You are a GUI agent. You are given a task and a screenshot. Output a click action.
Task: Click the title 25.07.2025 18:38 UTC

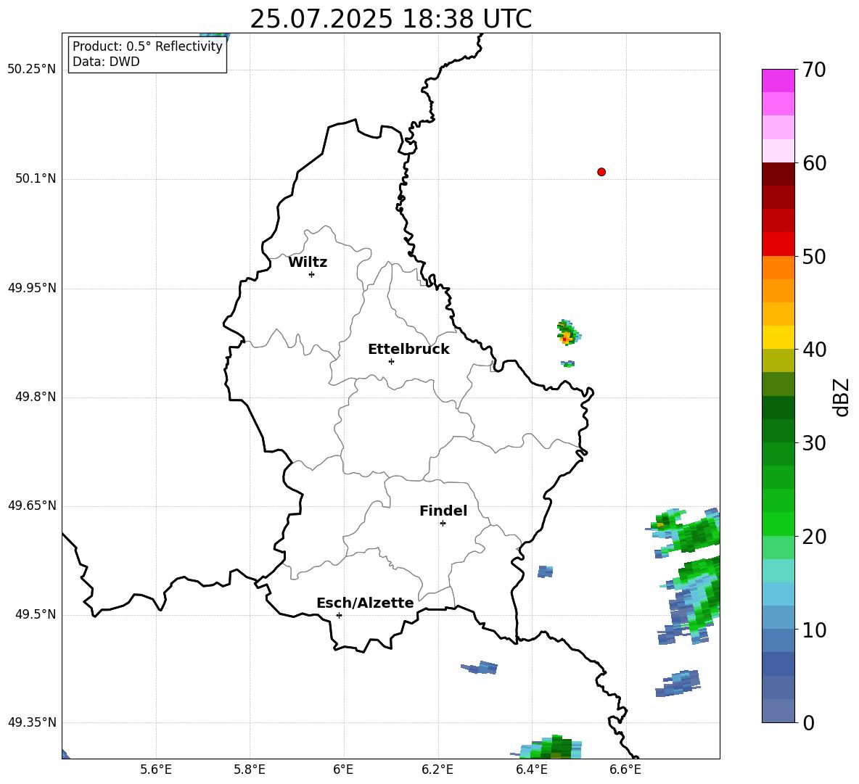click(x=390, y=19)
